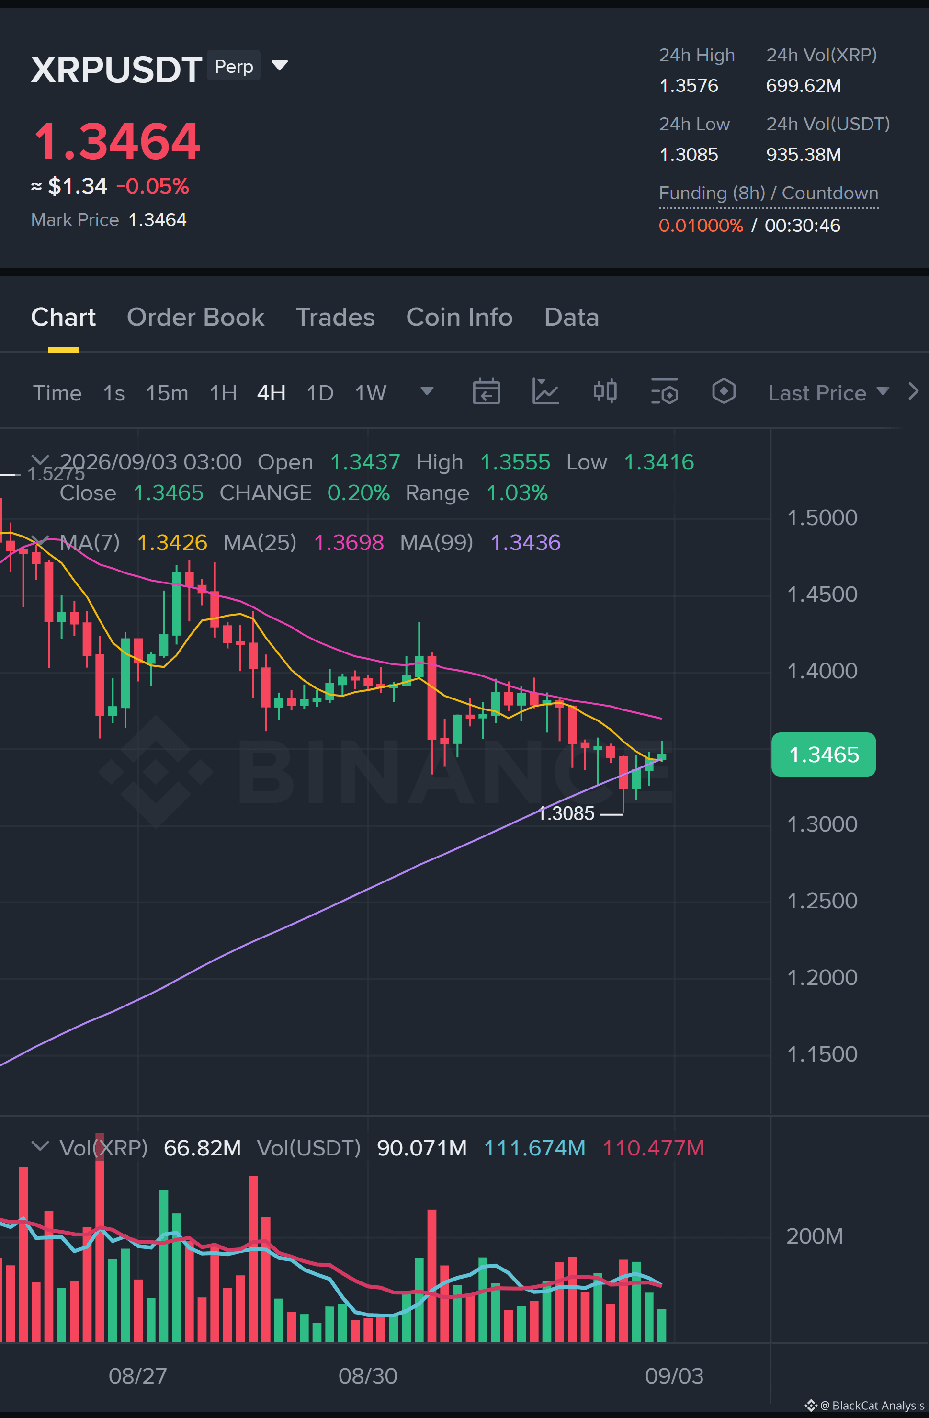Open the chart settings list icon
This screenshot has width=929, height=1418.
point(664,391)
